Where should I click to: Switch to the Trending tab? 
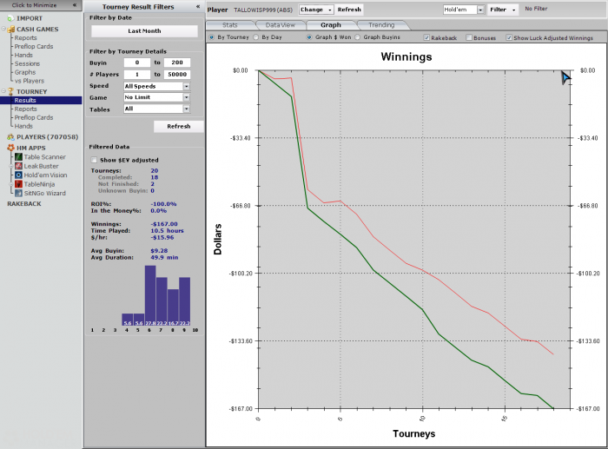tap(380, 25)
